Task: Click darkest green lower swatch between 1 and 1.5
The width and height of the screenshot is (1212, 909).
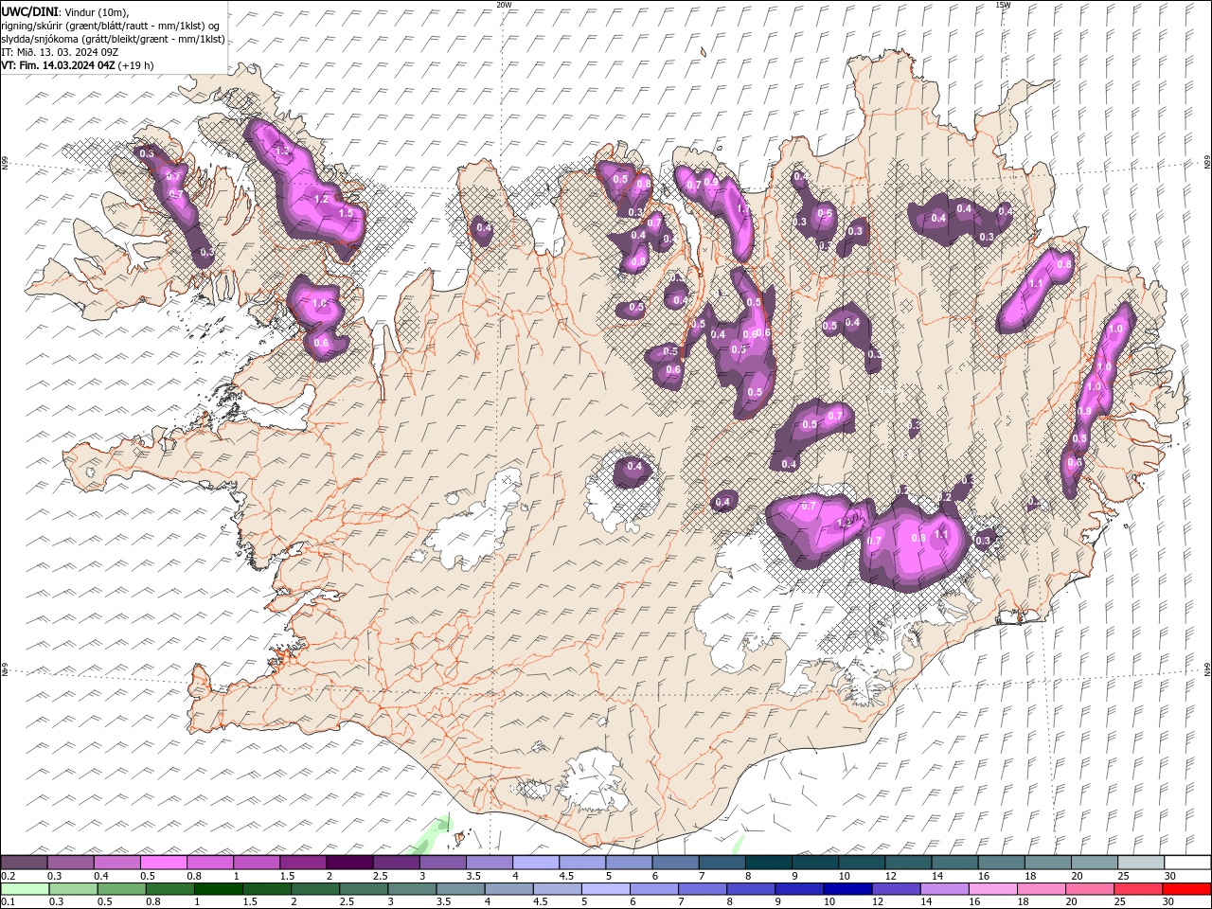Action: [218, 889]
